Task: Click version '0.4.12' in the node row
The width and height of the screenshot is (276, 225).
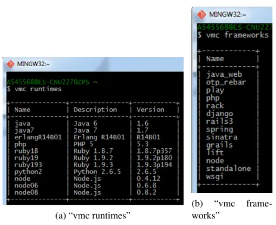Action: tap(148, 179)
